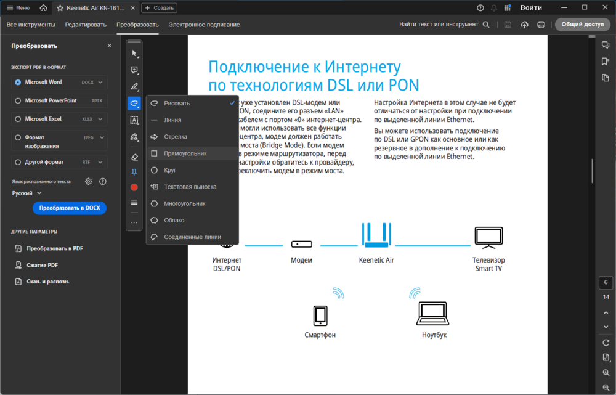Select the Microsoft PowerPoint radio button
This screenshot has width=616, height=395.
point(18,100)
